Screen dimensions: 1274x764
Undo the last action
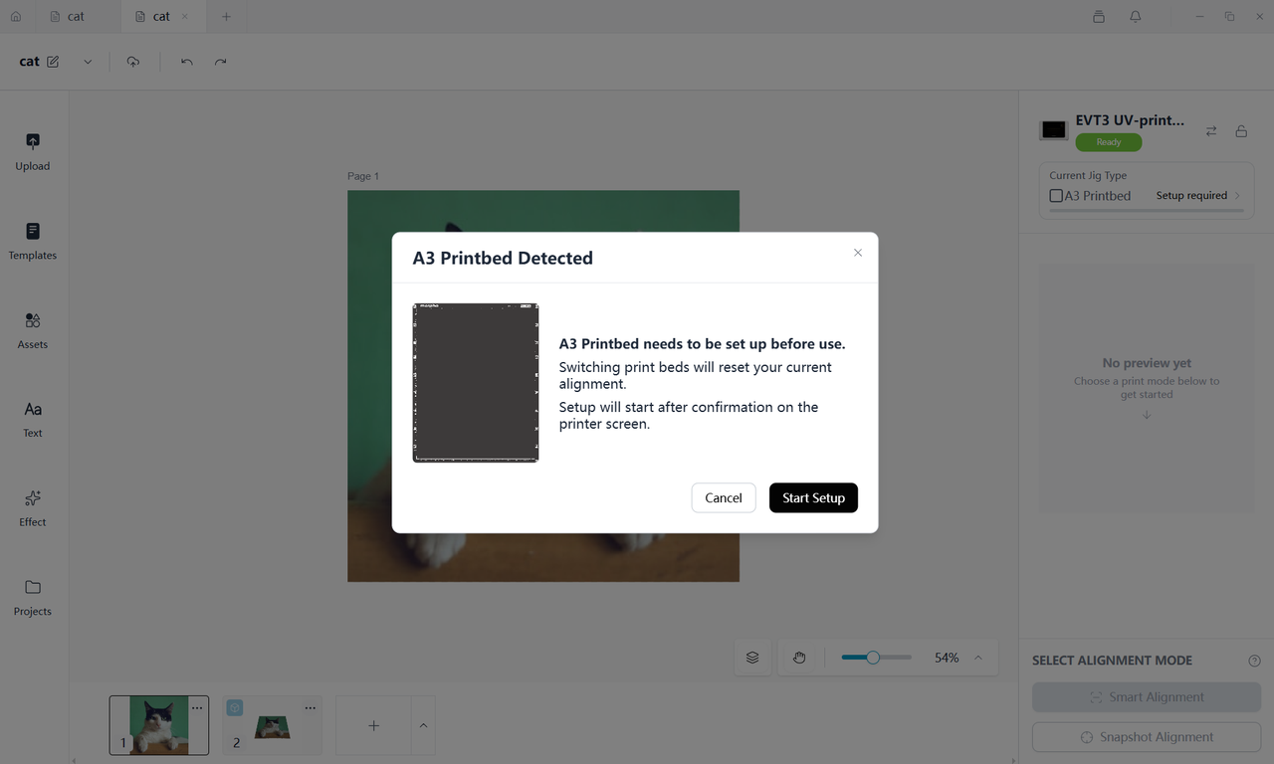[186, 62]
